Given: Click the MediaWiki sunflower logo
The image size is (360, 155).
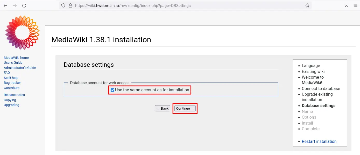Looking at the screenshot, I should tap(22, 32).
